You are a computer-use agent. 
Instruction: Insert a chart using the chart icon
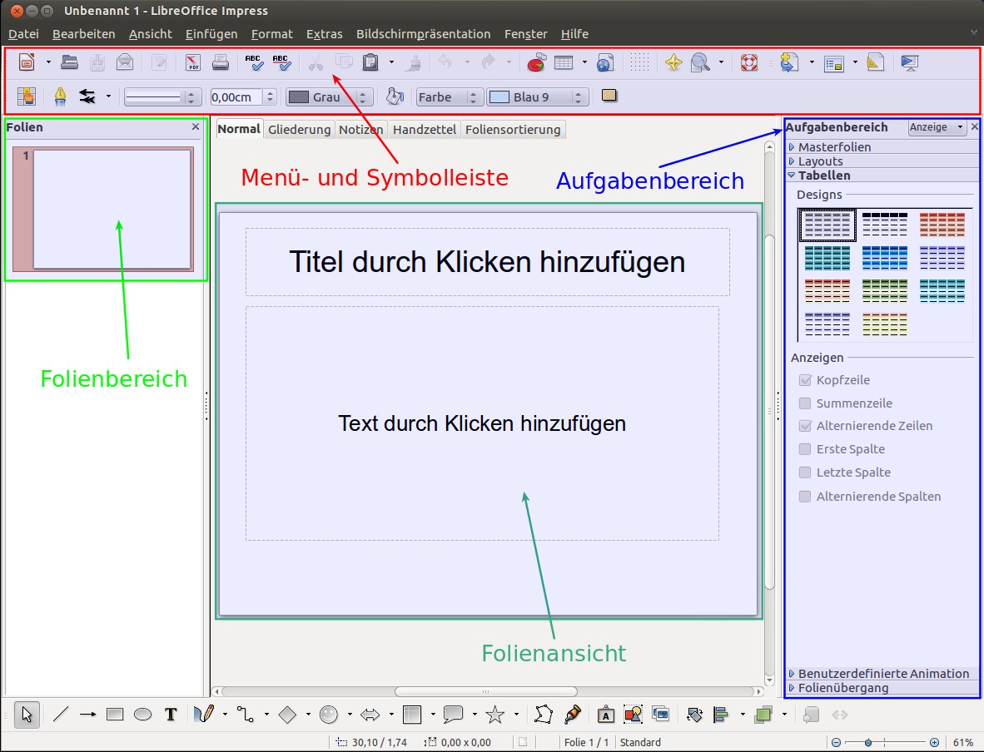[537, 62]
